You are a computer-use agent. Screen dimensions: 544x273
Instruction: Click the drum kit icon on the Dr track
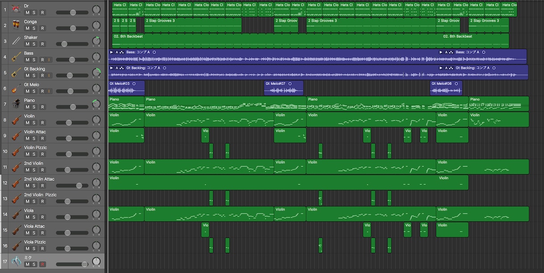[x=16, y=9]
